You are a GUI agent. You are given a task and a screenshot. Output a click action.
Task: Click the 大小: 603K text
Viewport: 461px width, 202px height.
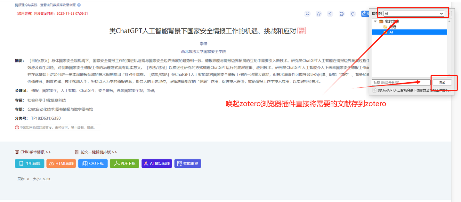pos(42,179)
